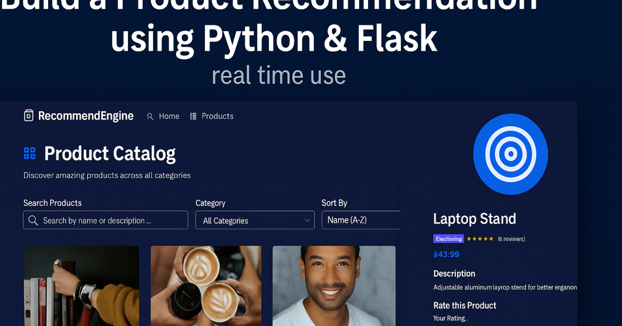Click the Laptop Stand product title
Screen dimensions: 622x326
[x=474, y=219]
